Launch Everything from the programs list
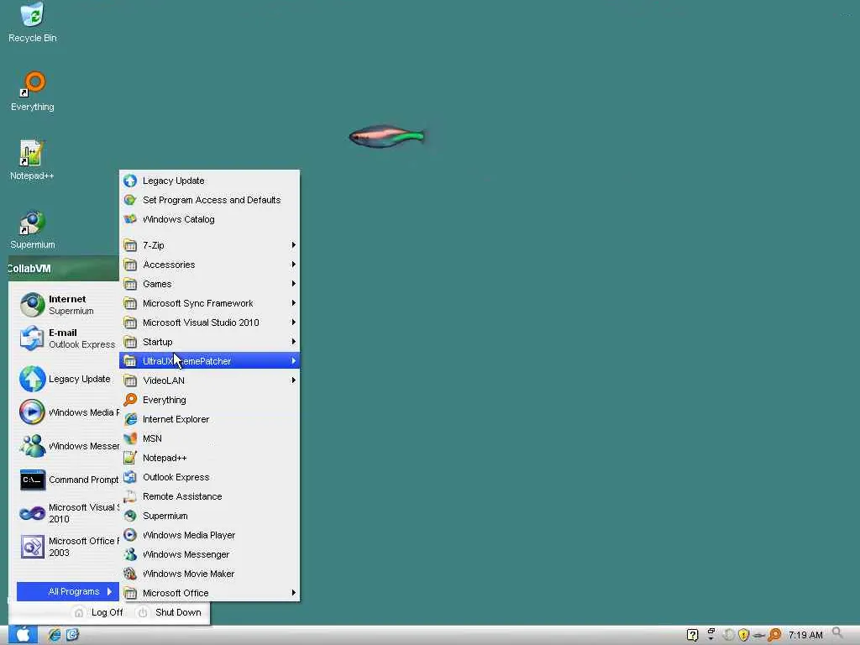Viewport: 860px width, 645px height. point(209,400)
